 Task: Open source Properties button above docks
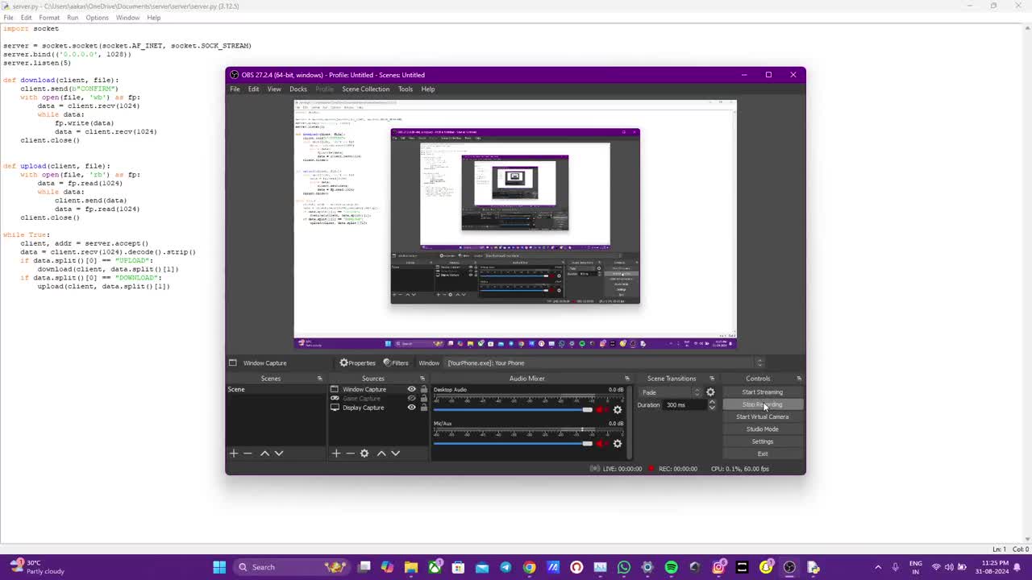(x=357, y=362)
